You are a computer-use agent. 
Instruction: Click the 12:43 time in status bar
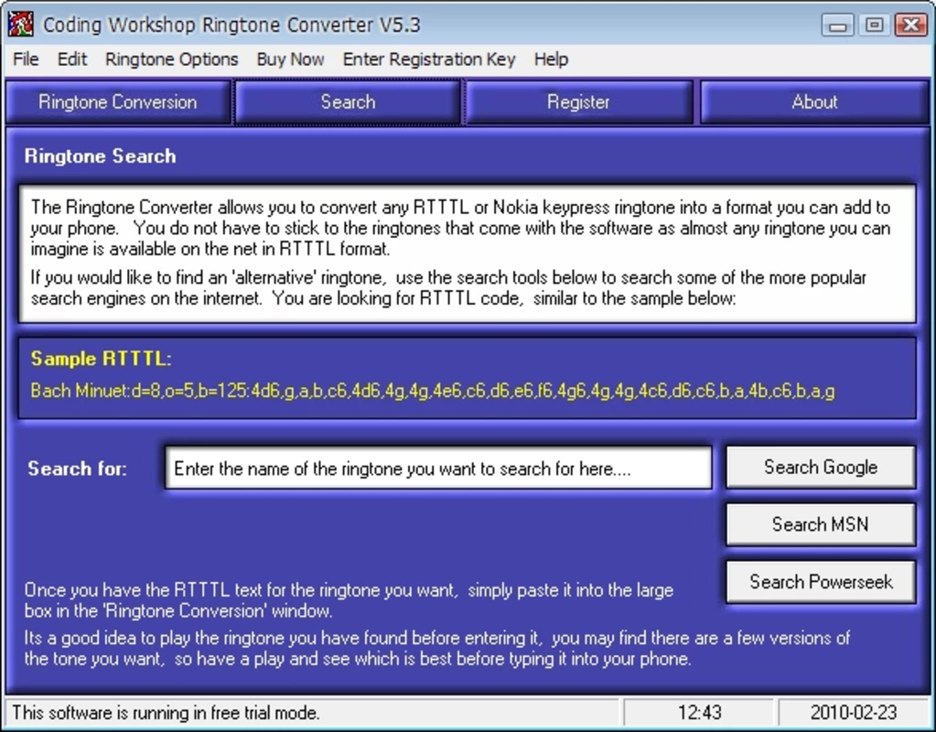(699, 712)
